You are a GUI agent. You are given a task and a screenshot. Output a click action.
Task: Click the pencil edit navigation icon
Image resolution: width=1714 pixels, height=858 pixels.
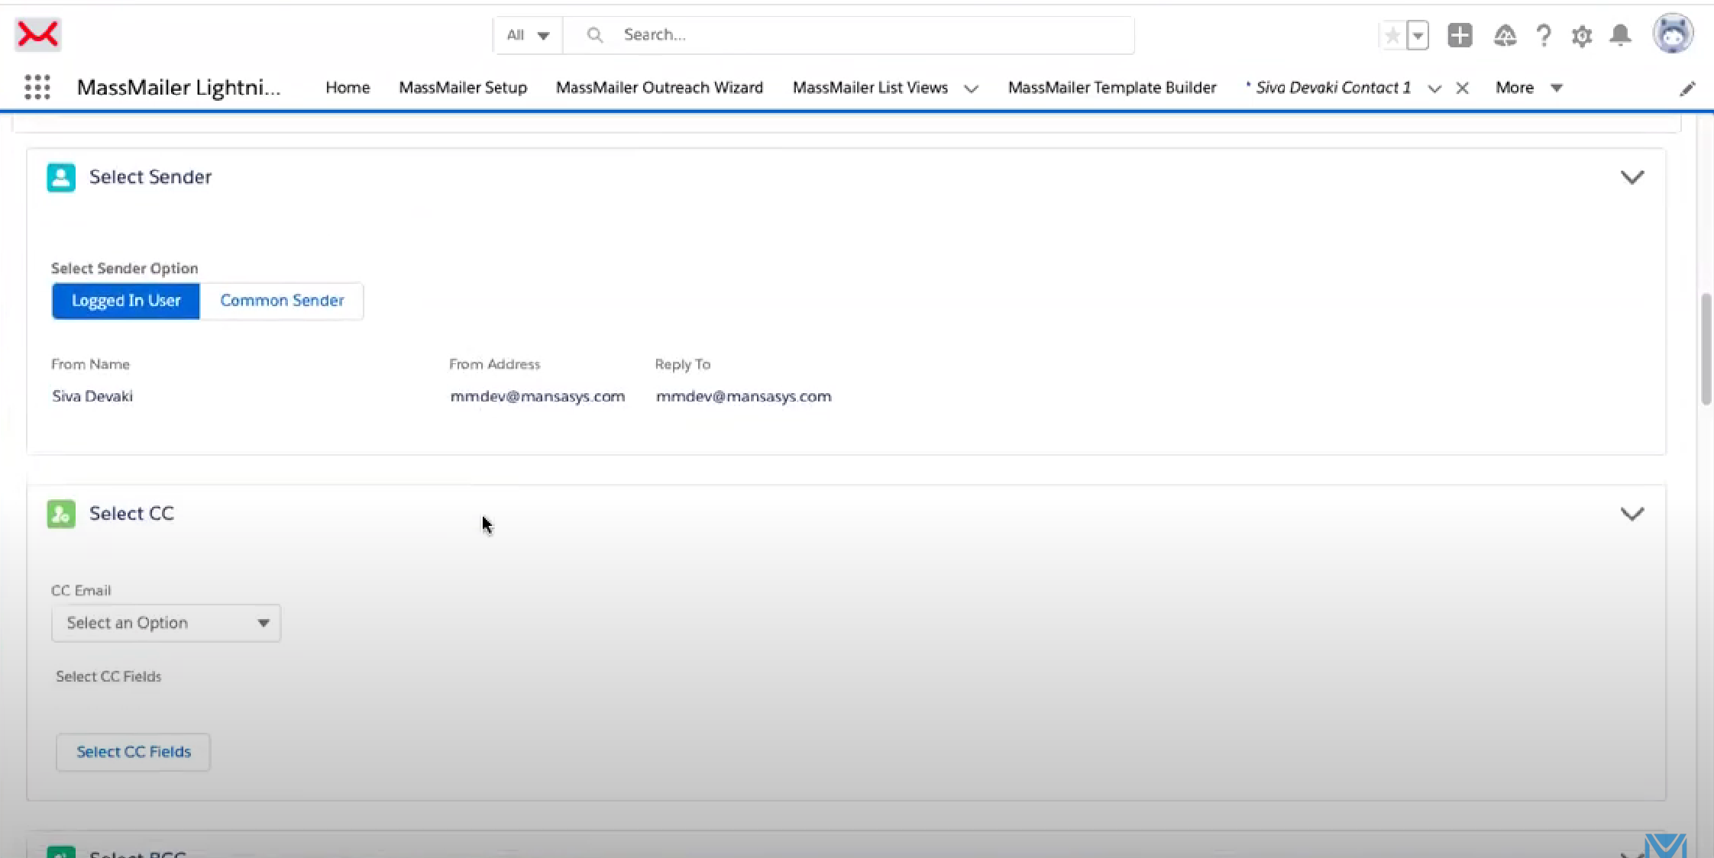pos(1687,89)
